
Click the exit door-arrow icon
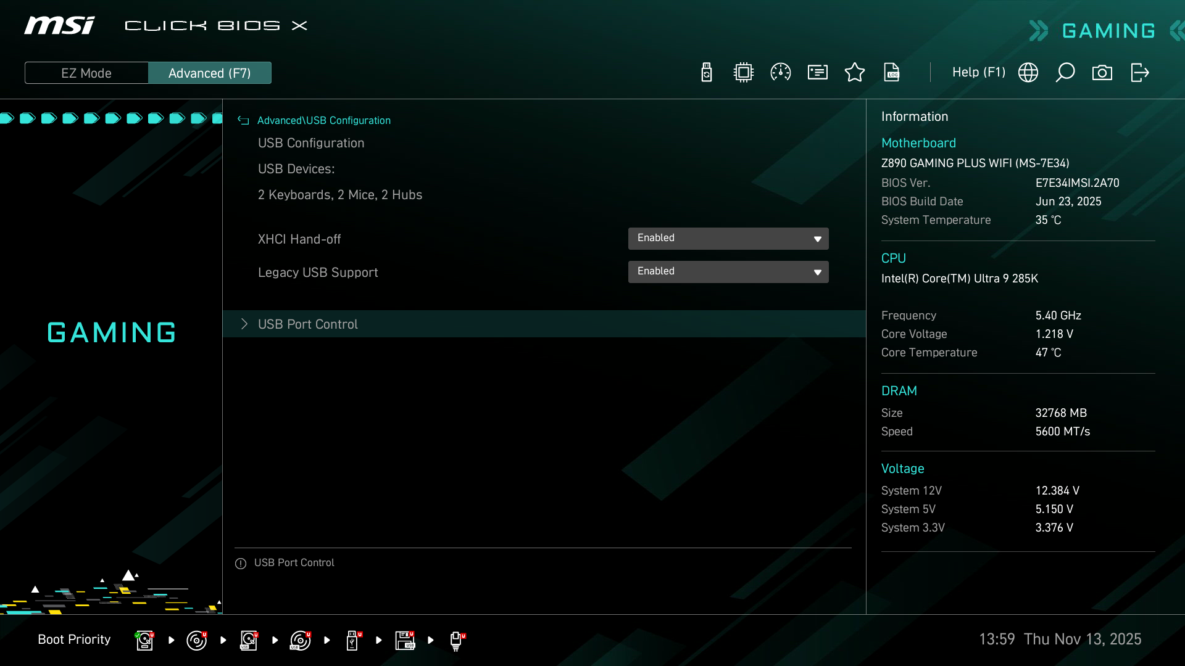[x=1139, y=73]
